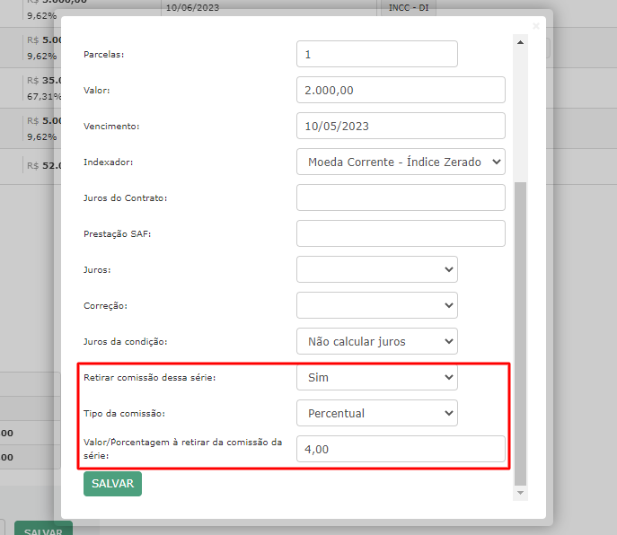Viewport: 617px width, 535px height.
Task: Open the Indexador dropdown
Action: [401, 162]
